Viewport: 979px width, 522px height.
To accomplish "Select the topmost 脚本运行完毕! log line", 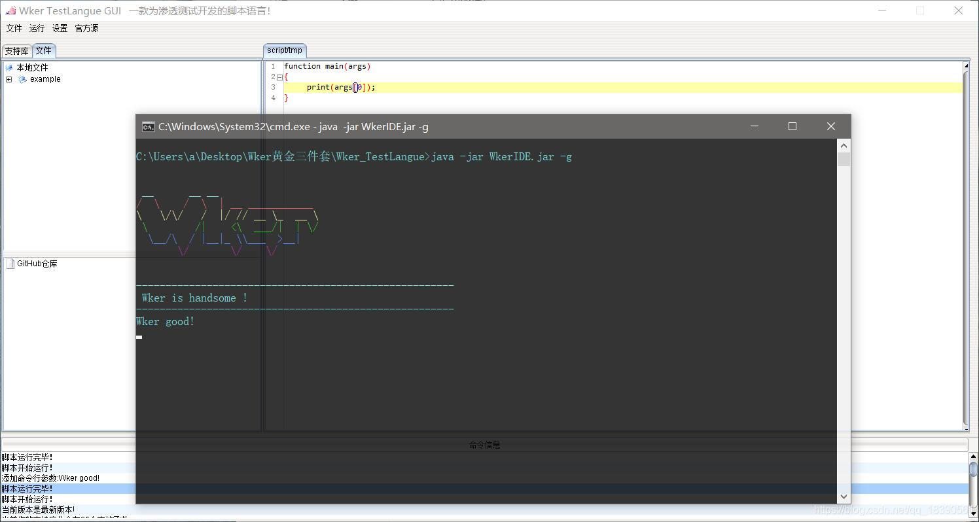I will (x=27, y=457).
